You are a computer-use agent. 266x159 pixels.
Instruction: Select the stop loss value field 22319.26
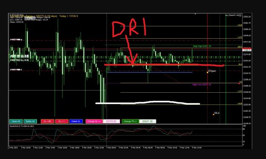tap(111, 121)
